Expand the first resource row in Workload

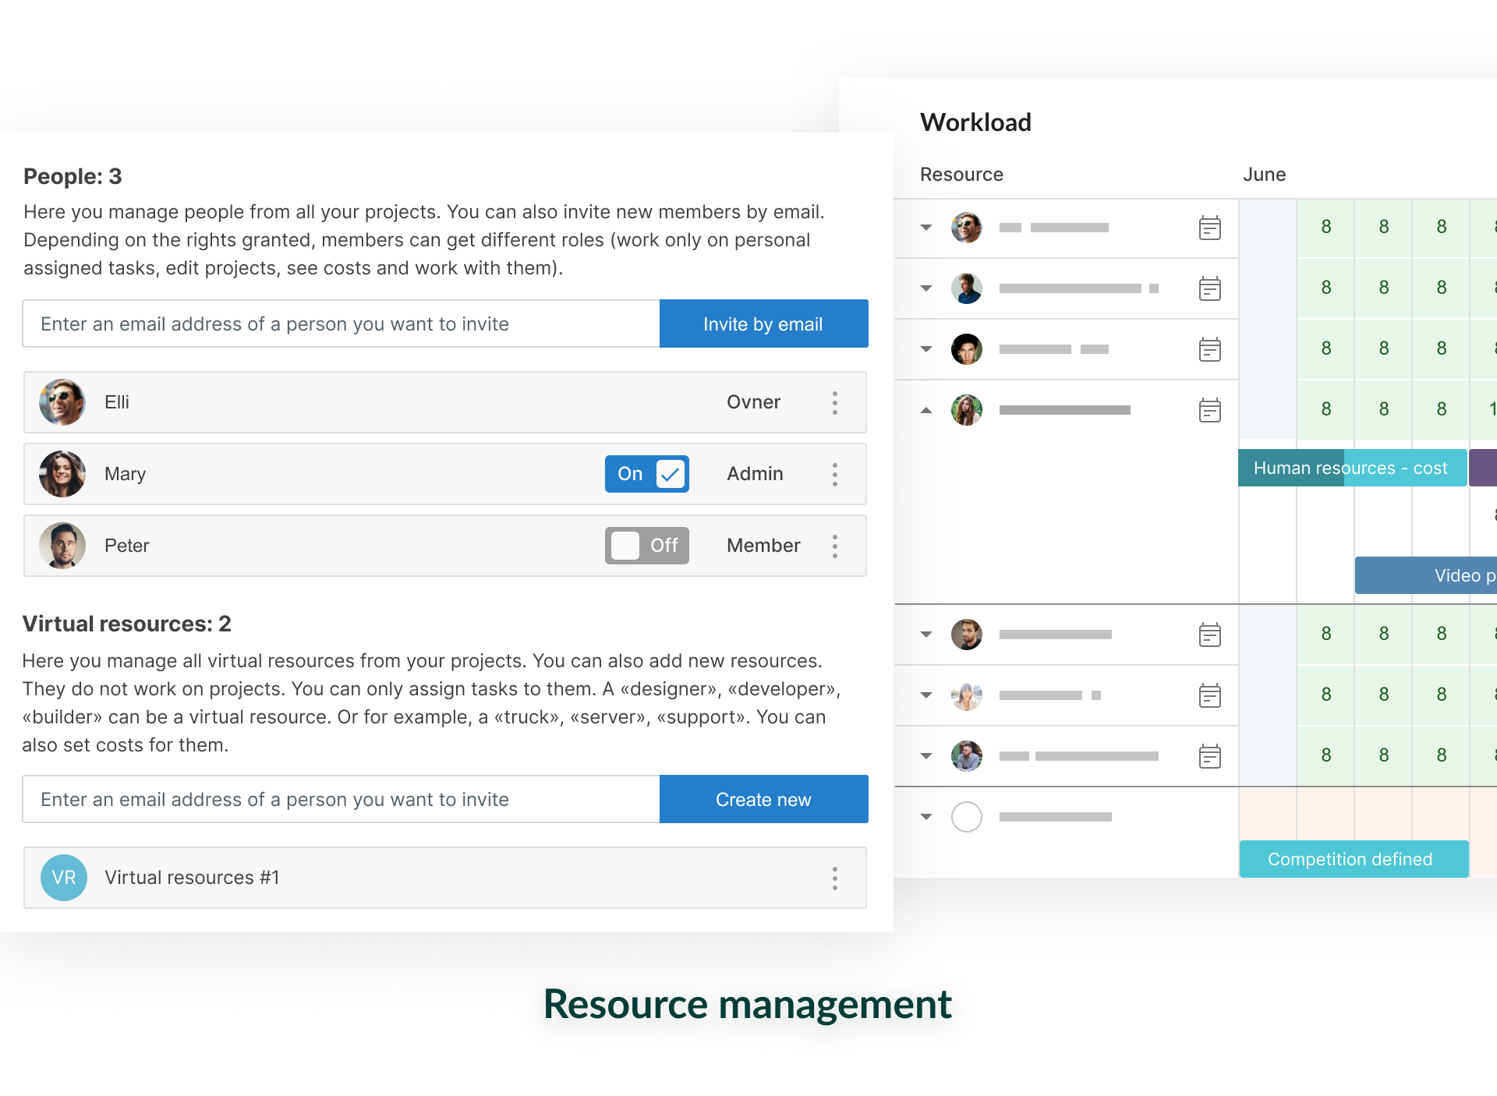tap(926, 228)
